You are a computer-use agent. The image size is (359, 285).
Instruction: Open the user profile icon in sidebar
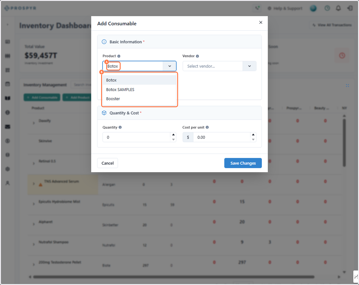click(8, 183)
